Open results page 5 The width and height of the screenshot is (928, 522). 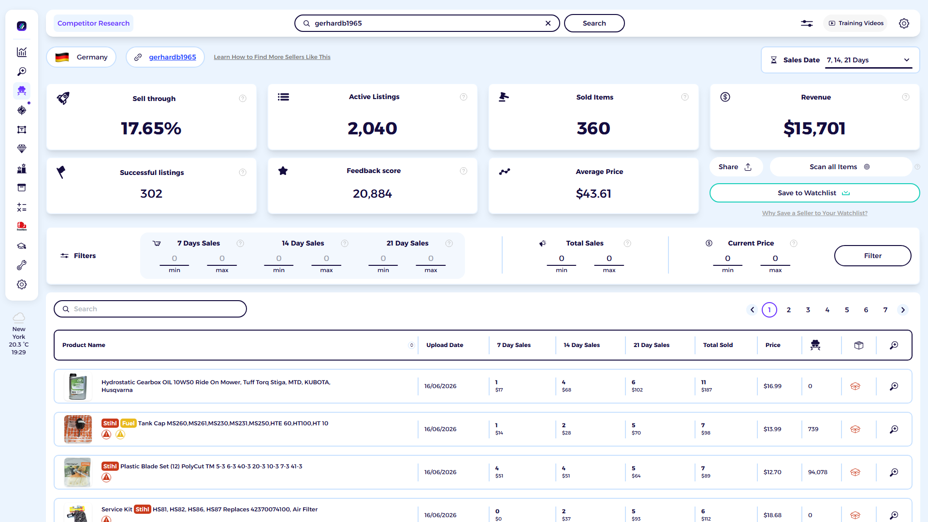click(x=847, y=310)
